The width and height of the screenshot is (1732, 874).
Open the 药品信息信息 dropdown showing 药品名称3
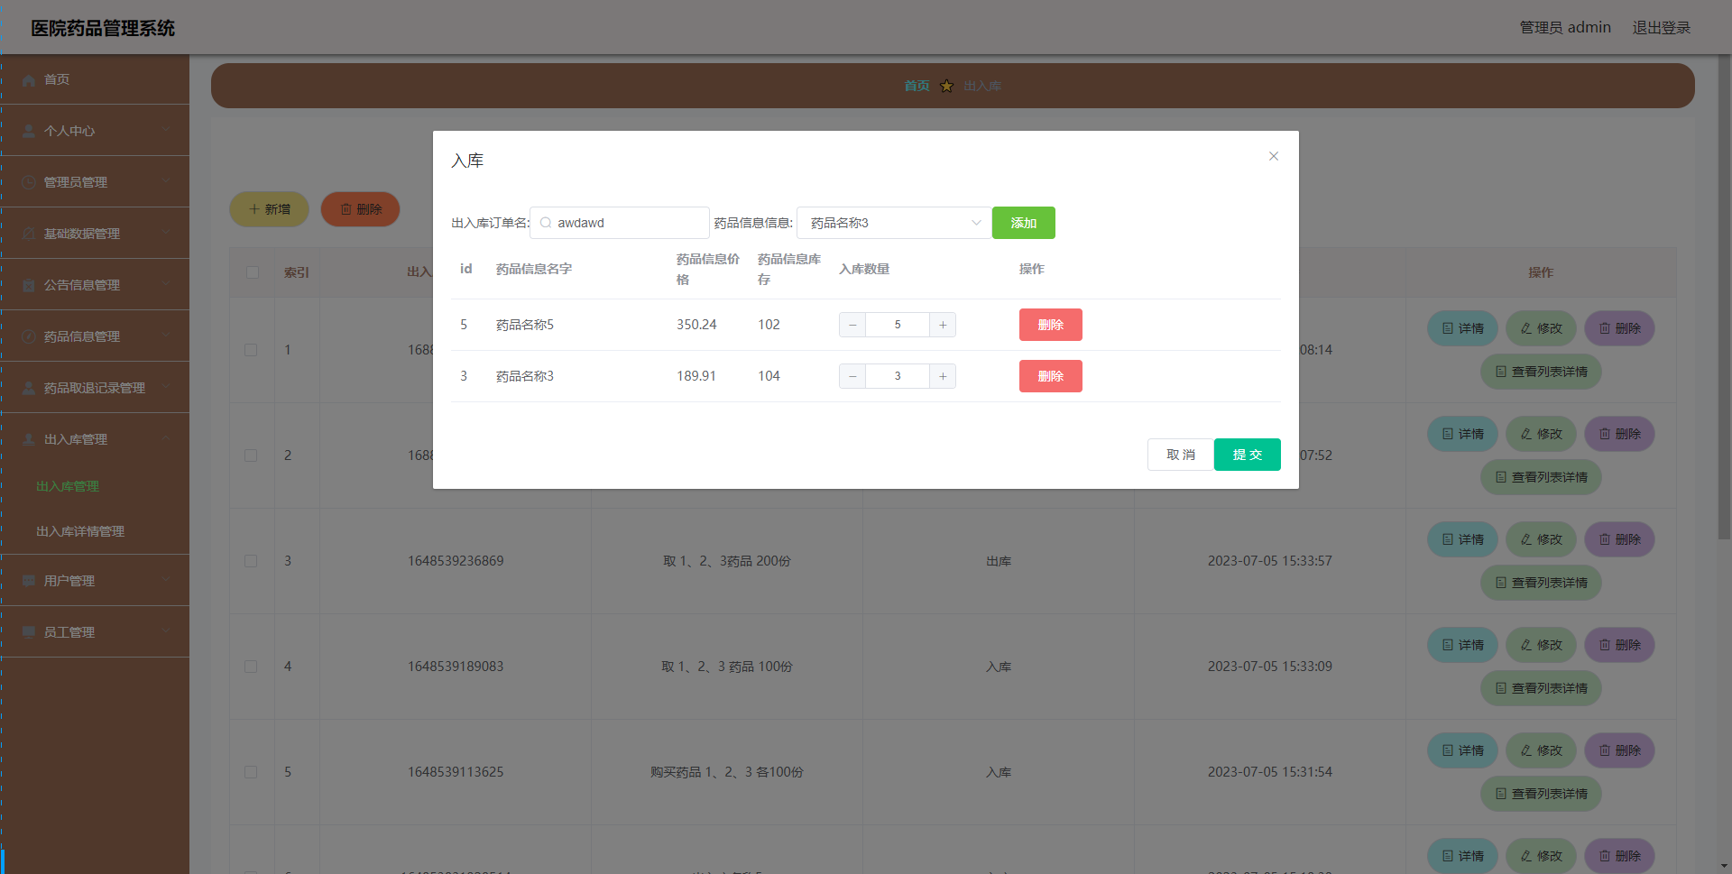pyautogui.click(x=894, y=223)
